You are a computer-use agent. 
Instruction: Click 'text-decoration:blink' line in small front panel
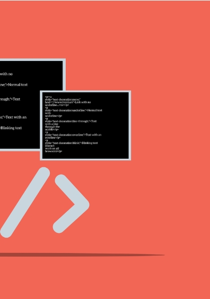(x=71, y=143)
